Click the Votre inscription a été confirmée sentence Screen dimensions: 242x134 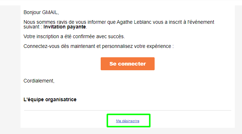pos(74,36)
